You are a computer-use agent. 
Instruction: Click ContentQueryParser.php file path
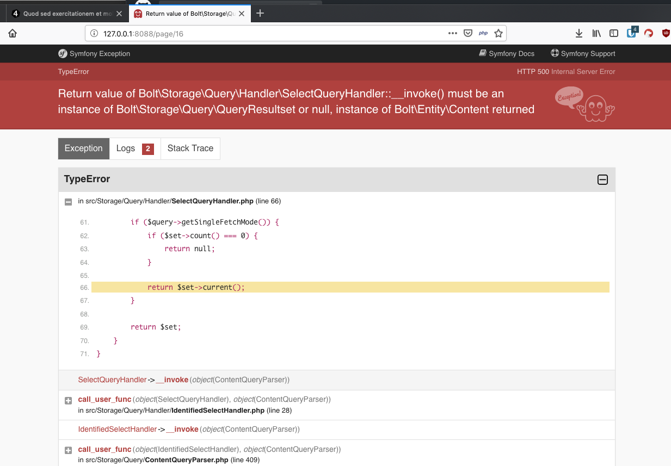click(x=157, y=460)
